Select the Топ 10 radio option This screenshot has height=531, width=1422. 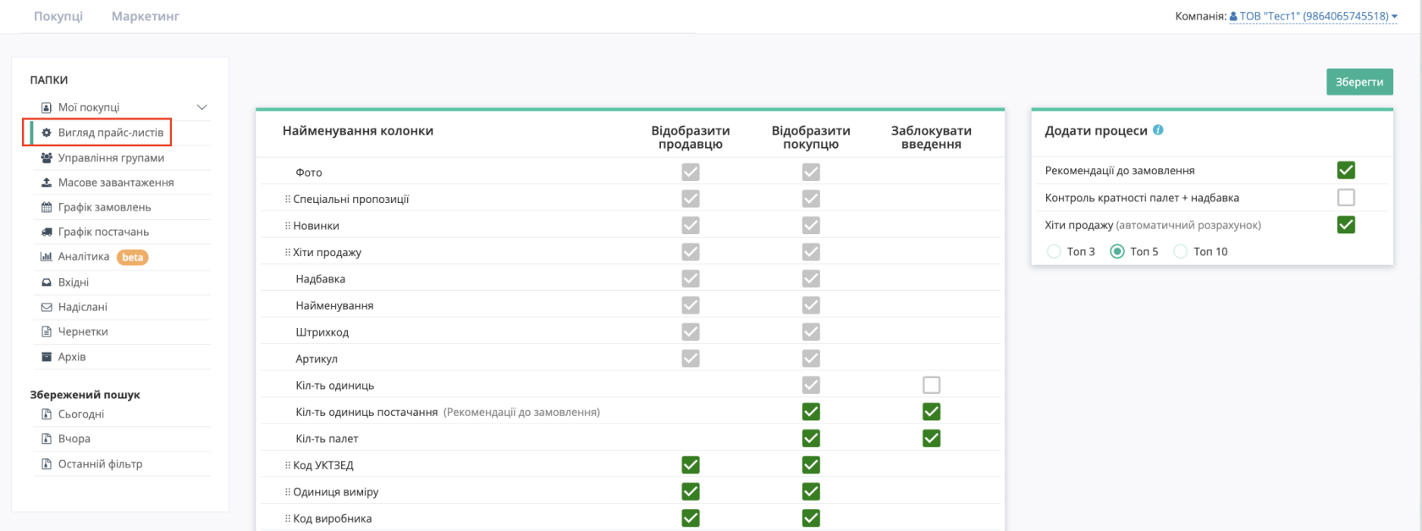coord(1180,251)
